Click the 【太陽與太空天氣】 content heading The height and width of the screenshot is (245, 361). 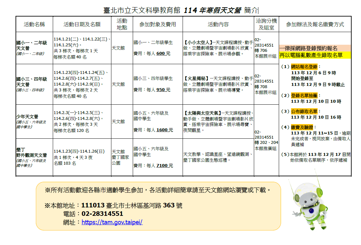(201, 113)
